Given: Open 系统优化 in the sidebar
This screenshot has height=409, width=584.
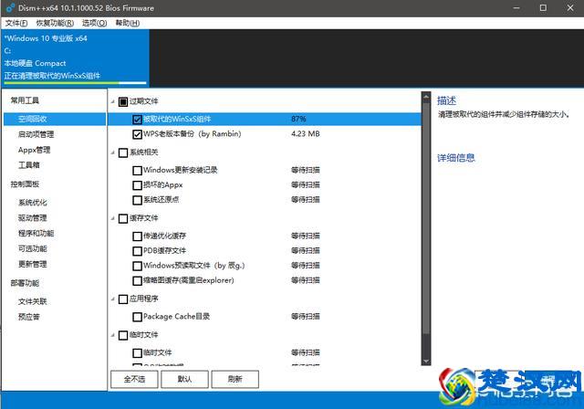Looking at the screenshot, I should click(x=33, y=203).
